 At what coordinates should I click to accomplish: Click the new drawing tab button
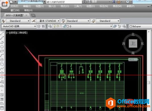(33, 15)
